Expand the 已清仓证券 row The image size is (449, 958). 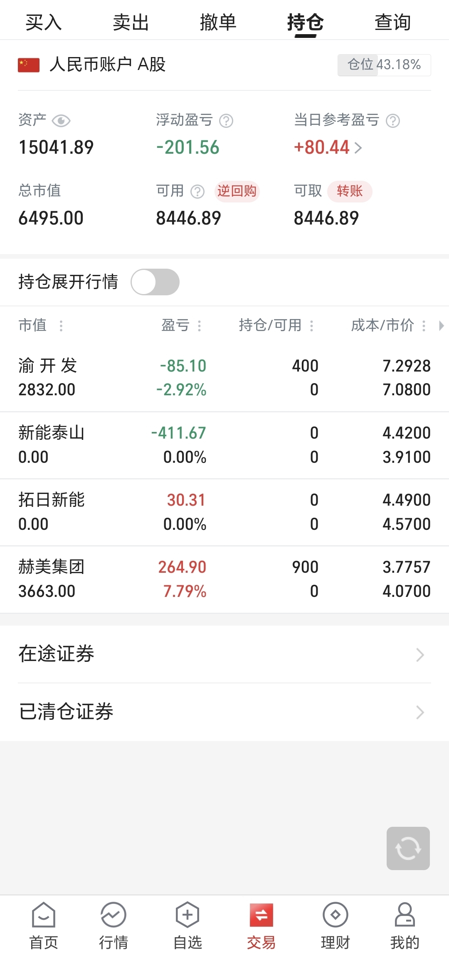coord(224,712)
